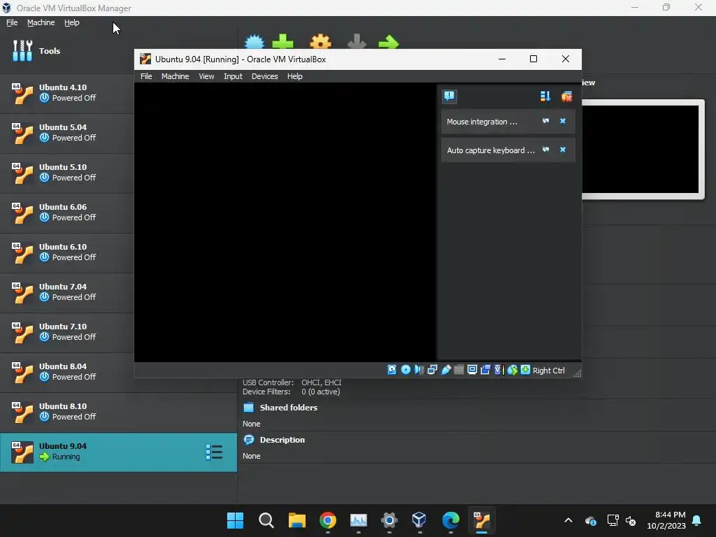Select the Ubuntu 7.10 machine

coord(66,331)
